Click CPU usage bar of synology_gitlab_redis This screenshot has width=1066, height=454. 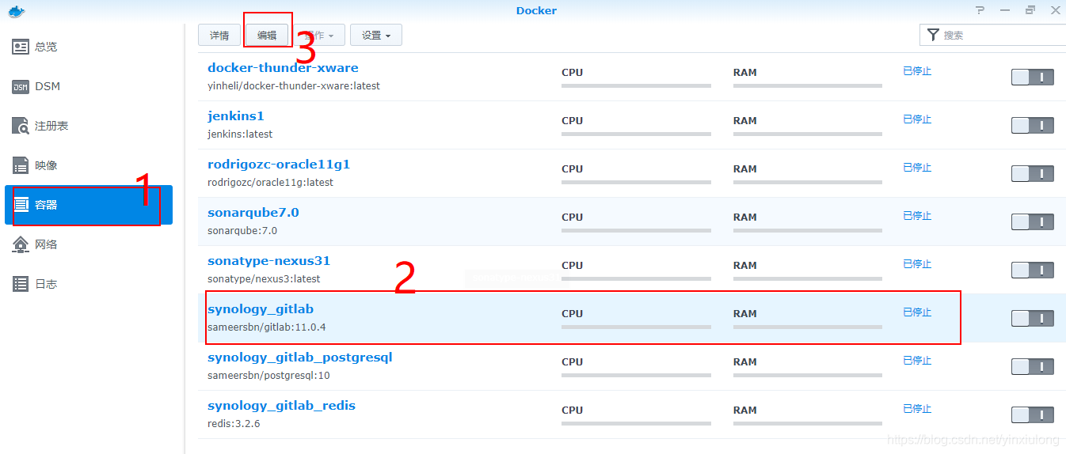[636, 423]
